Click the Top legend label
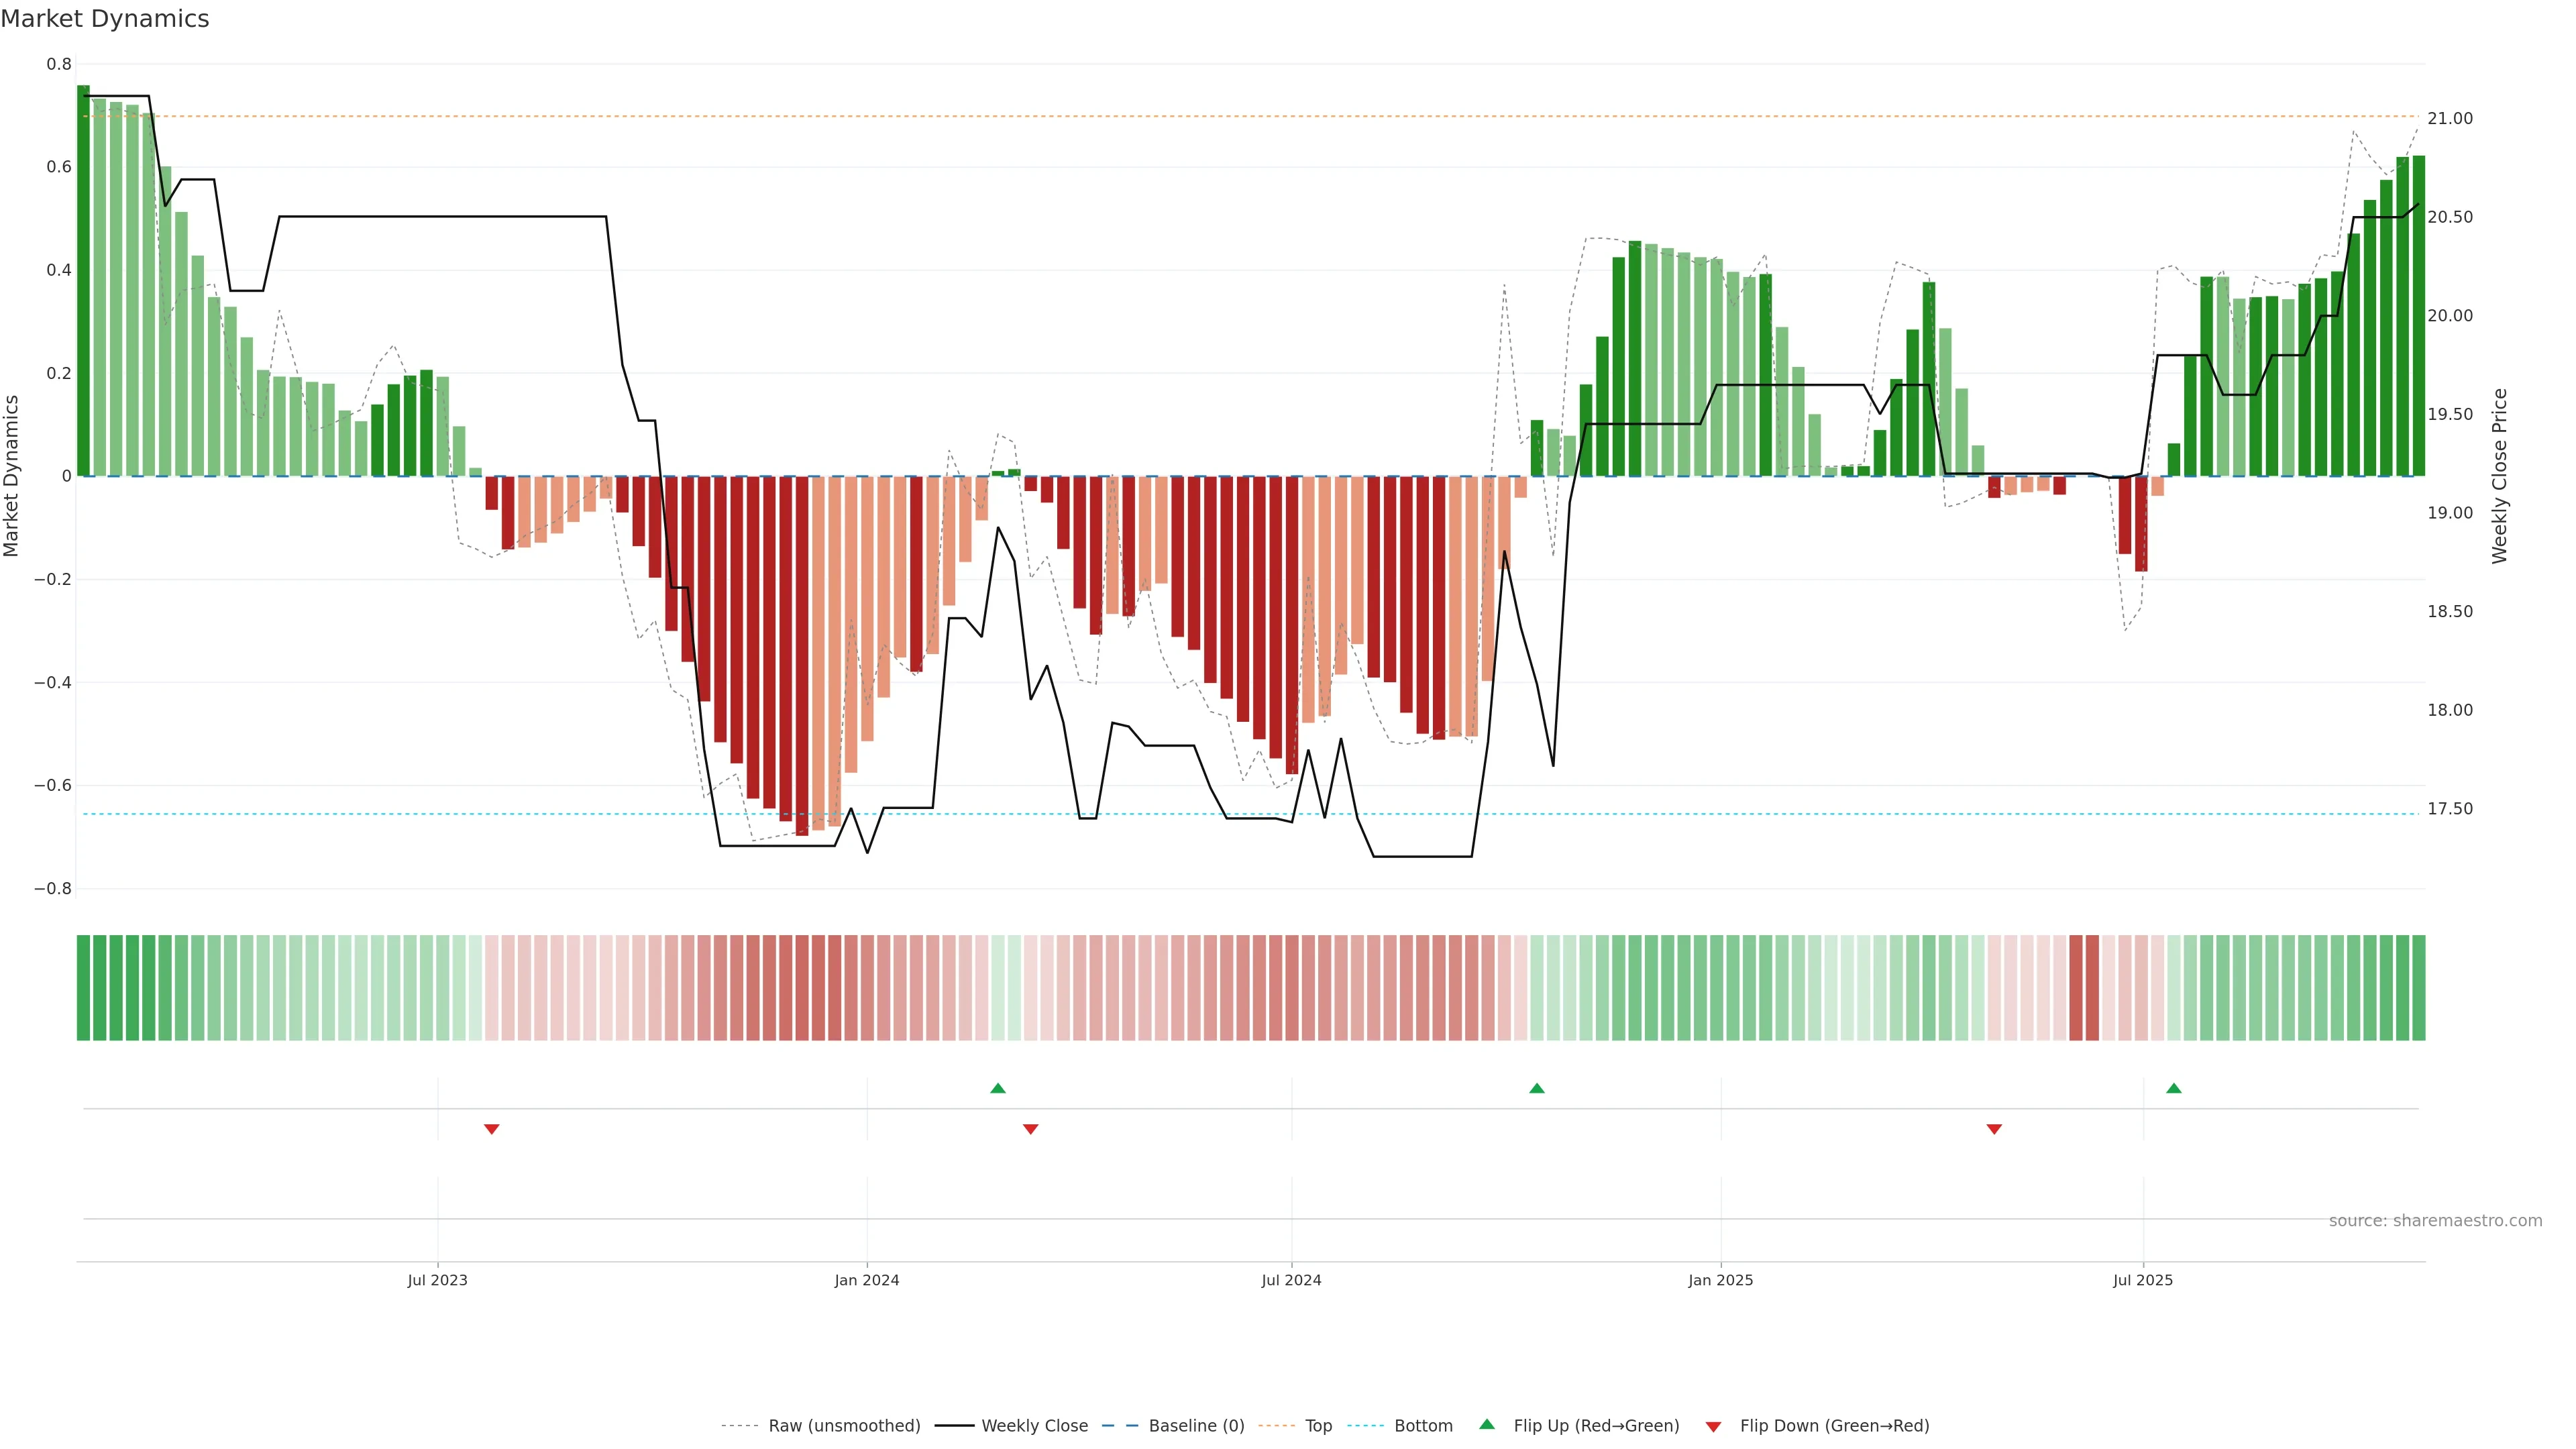Image resolution: width=2576 pixels, height=1449 pixels. (x=1318, y=1426)
